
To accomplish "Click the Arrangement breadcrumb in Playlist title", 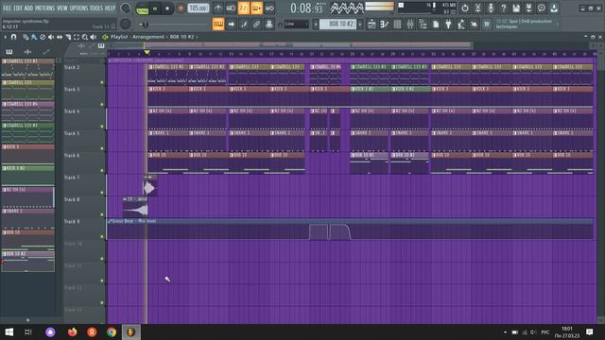I will click(x=148, y=37).
